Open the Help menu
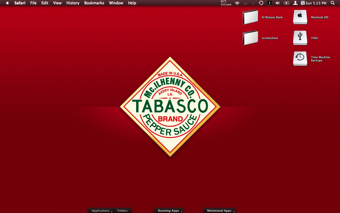The height and width of the screenshot is (213, 340). click(x=132, y=3)
